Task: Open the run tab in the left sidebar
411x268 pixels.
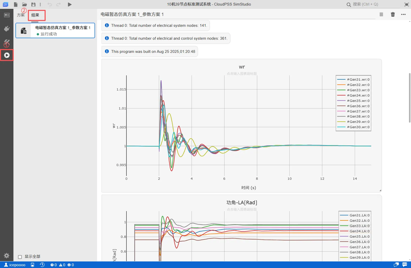Action: tap(7, 55)
